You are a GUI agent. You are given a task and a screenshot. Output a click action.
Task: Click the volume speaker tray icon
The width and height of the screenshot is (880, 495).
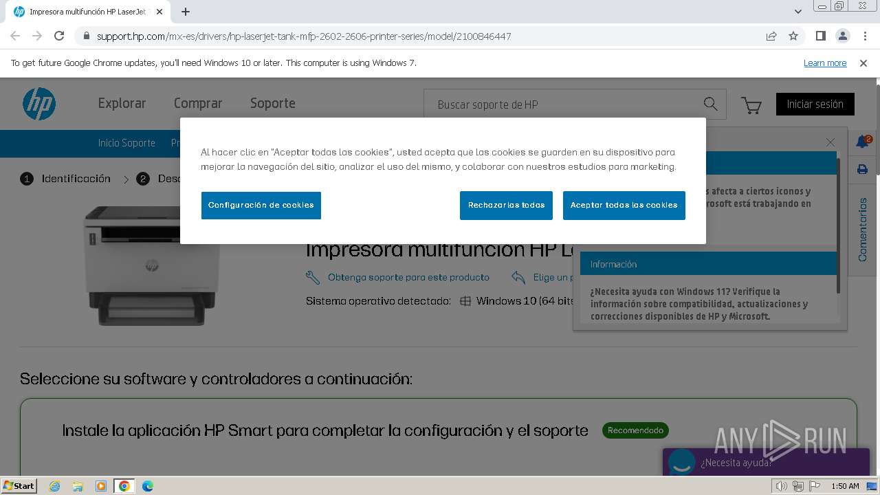pos(782,486)
